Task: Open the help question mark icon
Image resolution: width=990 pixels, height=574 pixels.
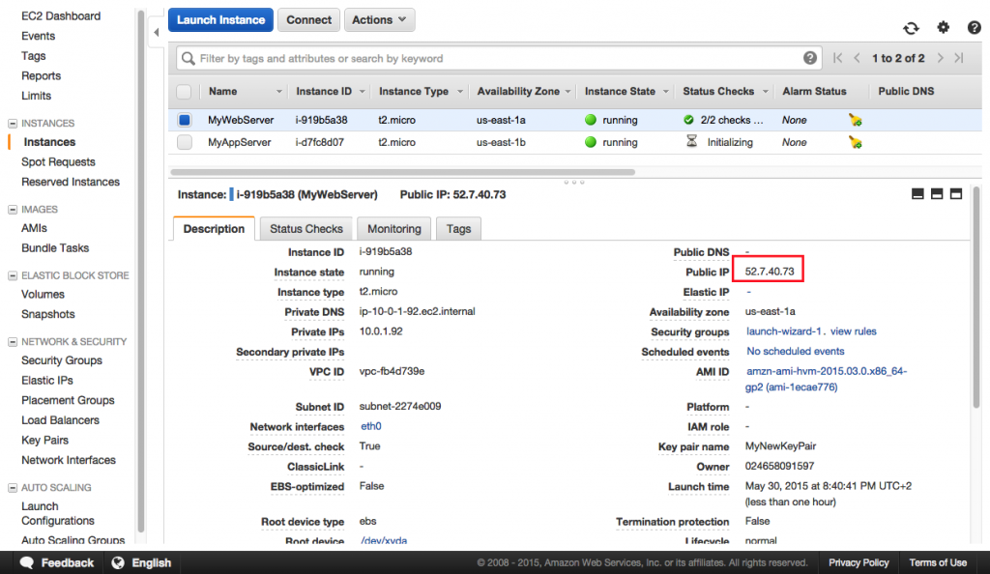Action: click(x=975, y=28)
